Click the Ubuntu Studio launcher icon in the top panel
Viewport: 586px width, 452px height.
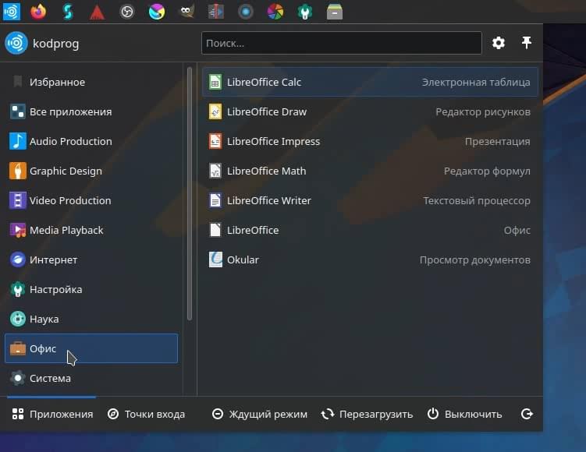(12, 12)
